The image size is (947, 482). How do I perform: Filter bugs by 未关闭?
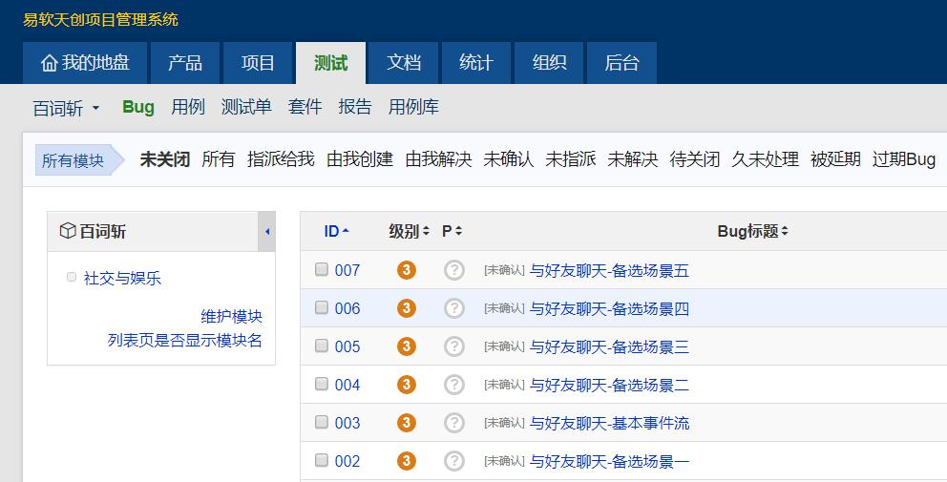(165, 159)
